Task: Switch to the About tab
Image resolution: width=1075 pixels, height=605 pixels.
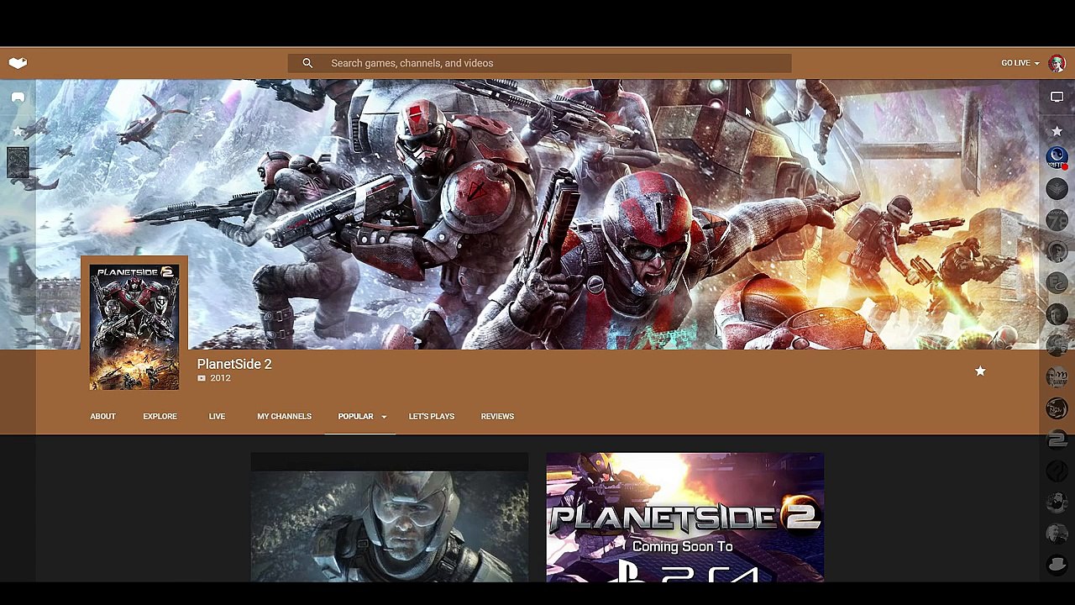Action: [102, 416]
